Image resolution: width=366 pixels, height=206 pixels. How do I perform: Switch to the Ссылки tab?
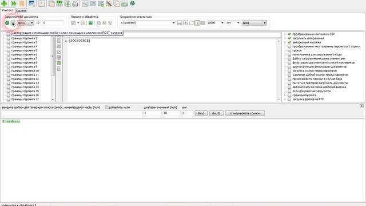tap(21, 11)
